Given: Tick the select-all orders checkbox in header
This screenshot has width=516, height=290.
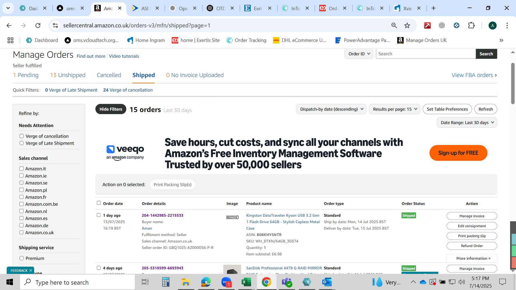Looking at the screenshot, I should [x=99, y=203].
